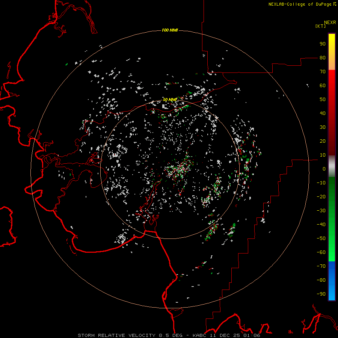This screenshot has height=338, width=338.
Task: Click the -20 knot scale label
Action: pos(321,196)
